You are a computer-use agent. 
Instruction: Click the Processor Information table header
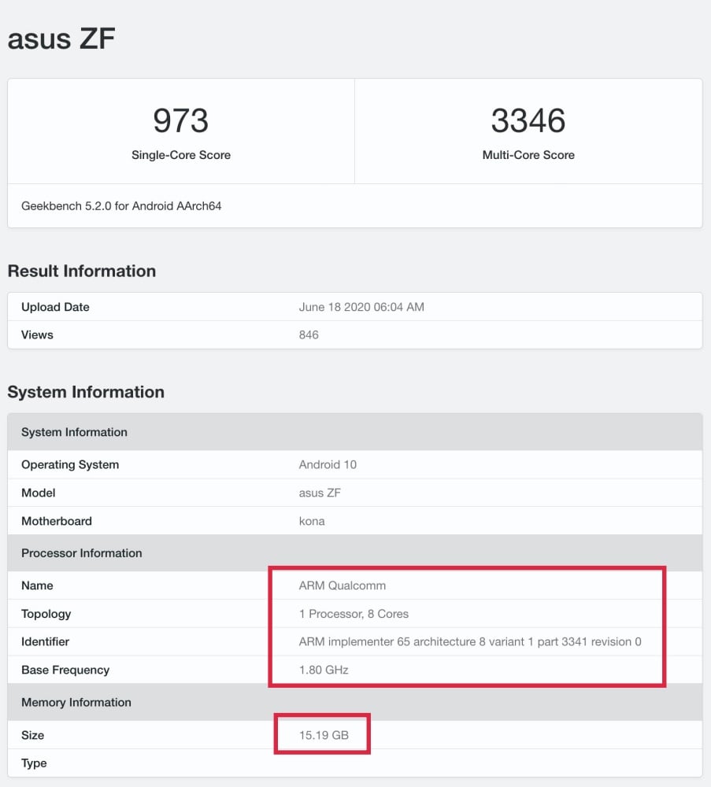81,553
